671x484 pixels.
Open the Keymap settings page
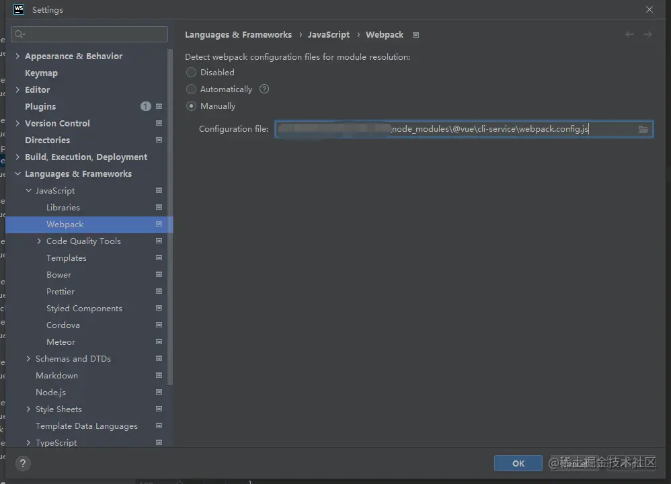(x=41, y=73)
